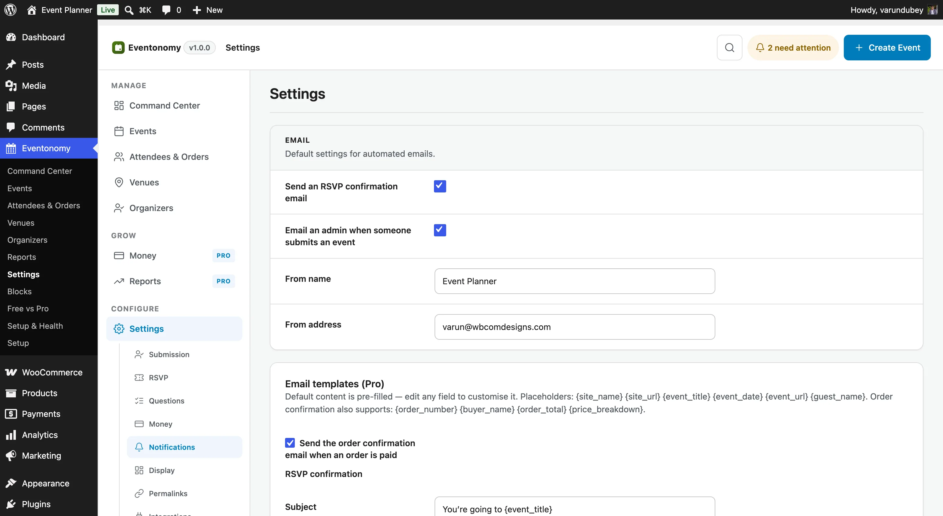Click the Money card icon under Grow
This screenshot has height=516, width=943.
119,256
